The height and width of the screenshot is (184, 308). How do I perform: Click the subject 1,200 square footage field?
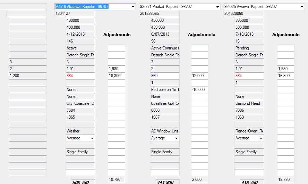(x=28, y=76)
